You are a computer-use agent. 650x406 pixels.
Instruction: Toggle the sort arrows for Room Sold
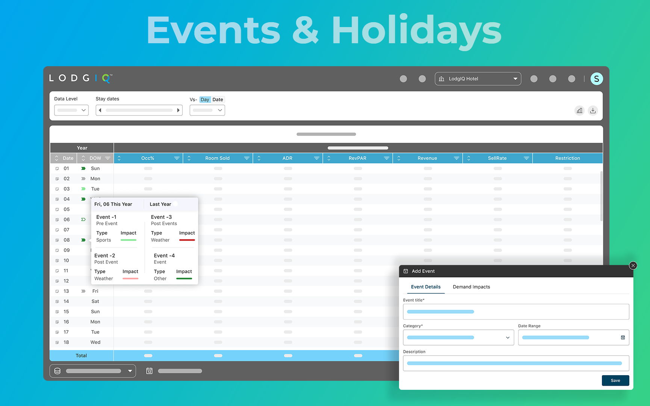[189, 158]
